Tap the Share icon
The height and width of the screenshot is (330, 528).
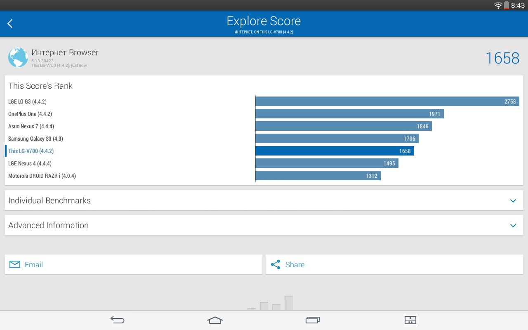pos(276,264)
